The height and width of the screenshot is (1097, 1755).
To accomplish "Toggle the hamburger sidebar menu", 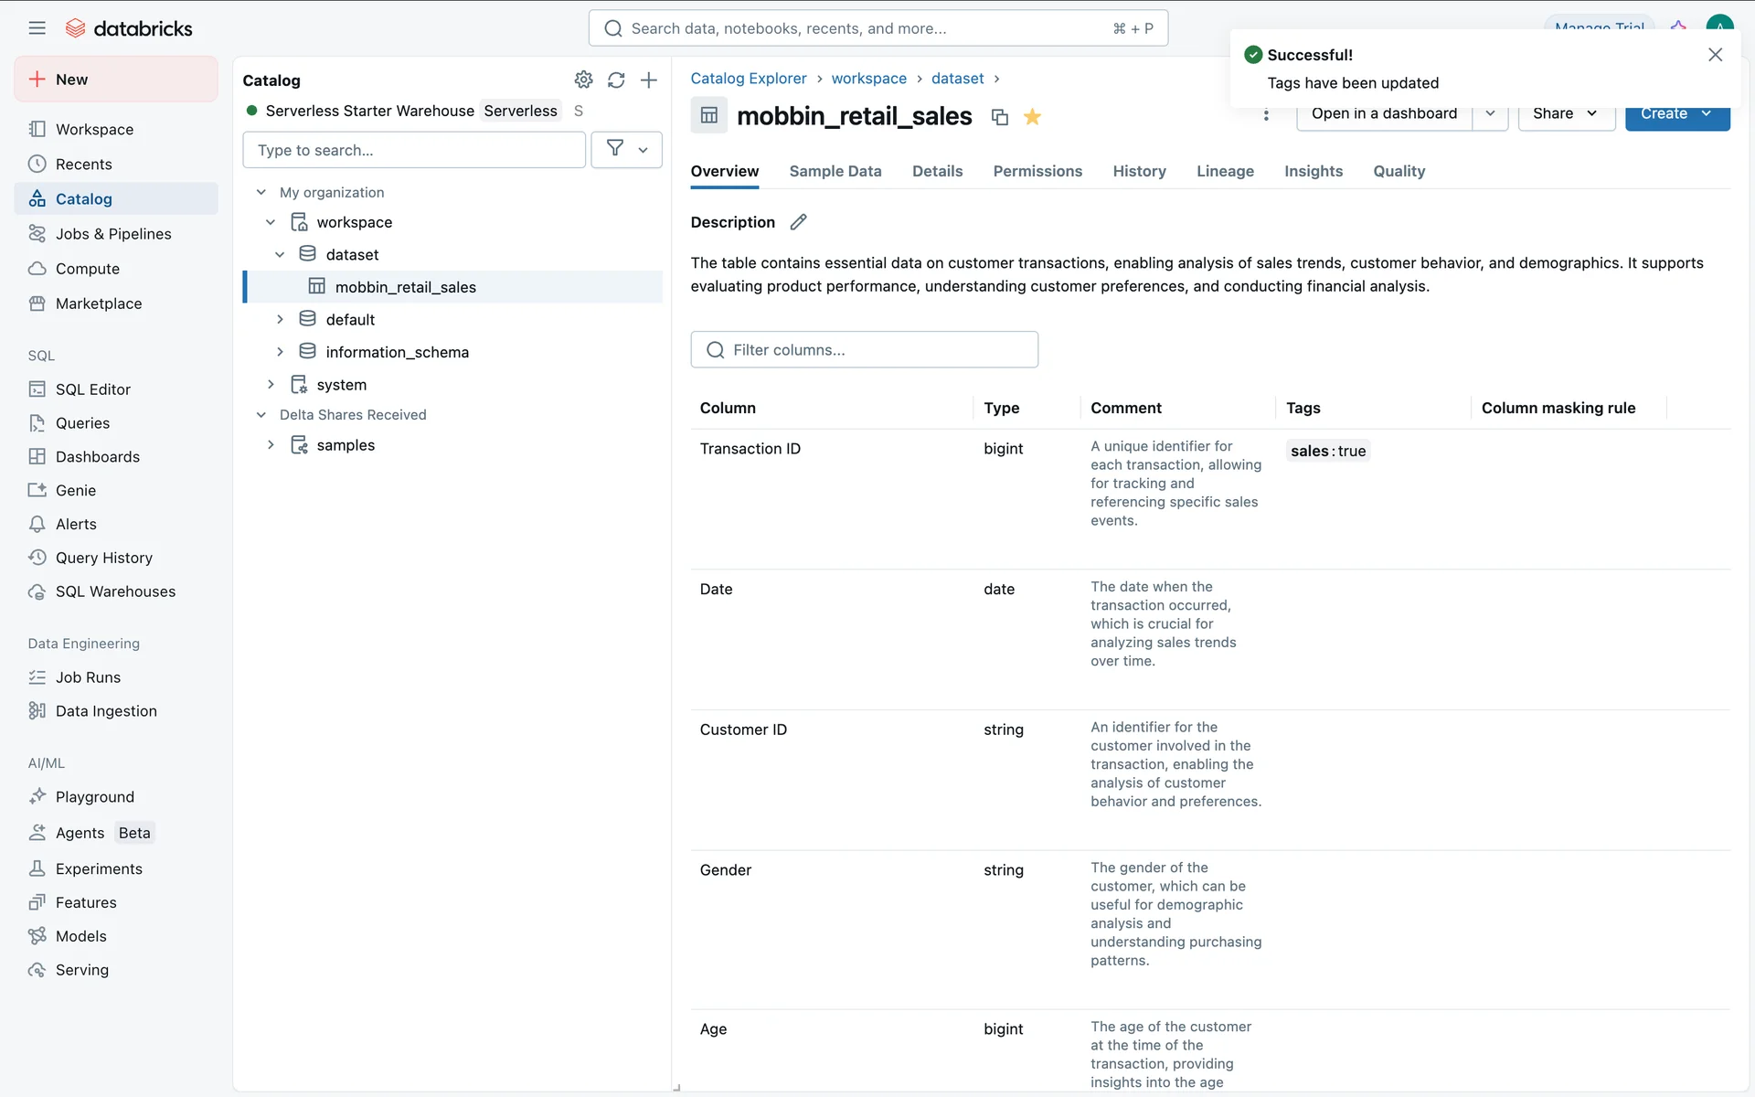I will 37,28.
